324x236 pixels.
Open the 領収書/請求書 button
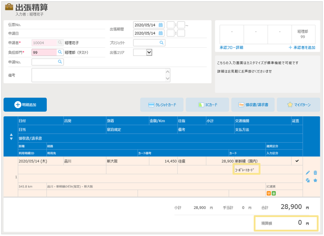tap(253, 105)
